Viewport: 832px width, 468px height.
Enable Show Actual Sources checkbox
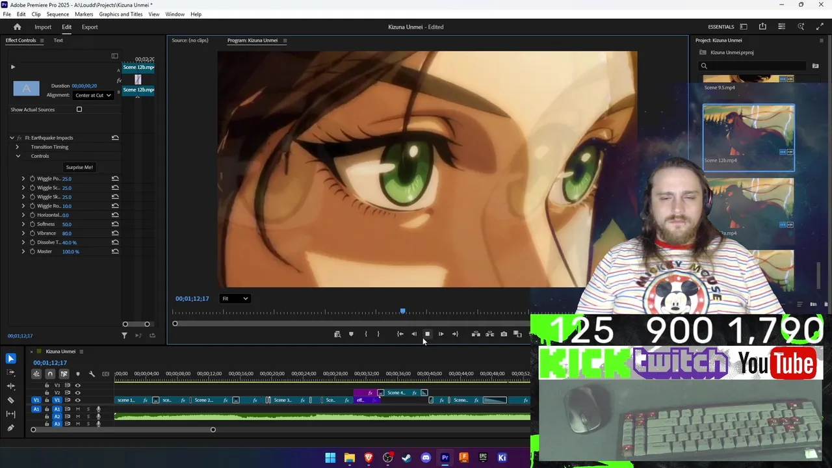tap(79, 109)
